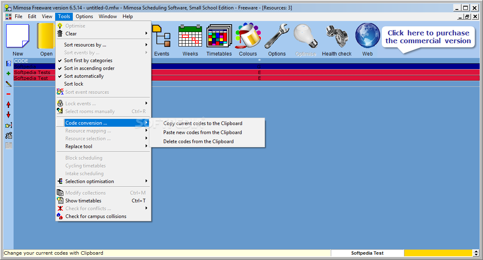Open the Help menu
Screen dimensions: 483x260
pyautogui.click(x=128, y=16)
